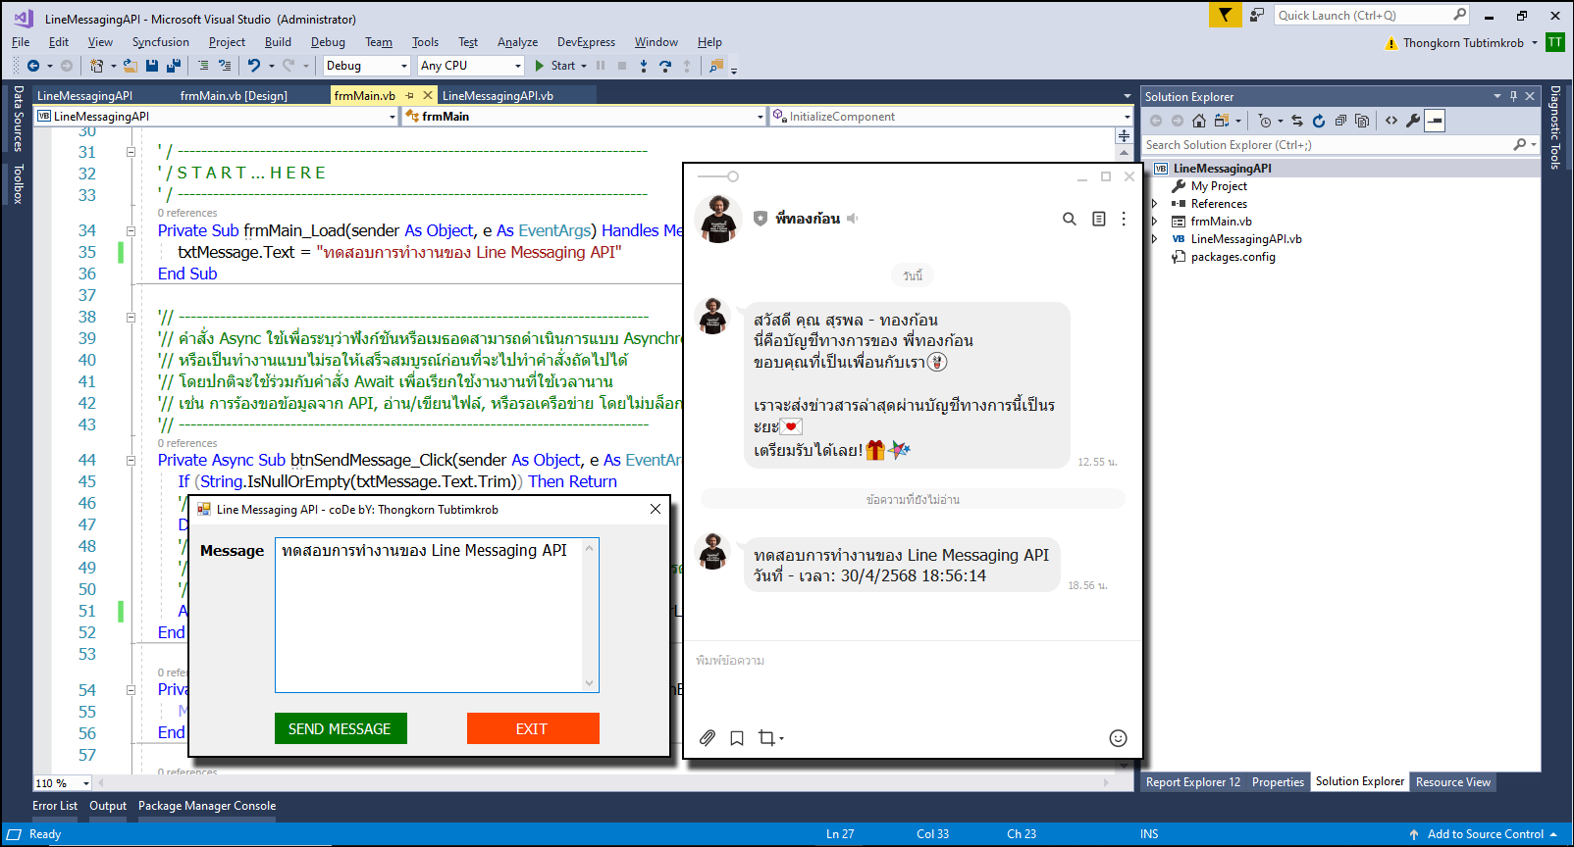Toggle Preview Selected Items in Solution Explorer

tap(1435, 121)
